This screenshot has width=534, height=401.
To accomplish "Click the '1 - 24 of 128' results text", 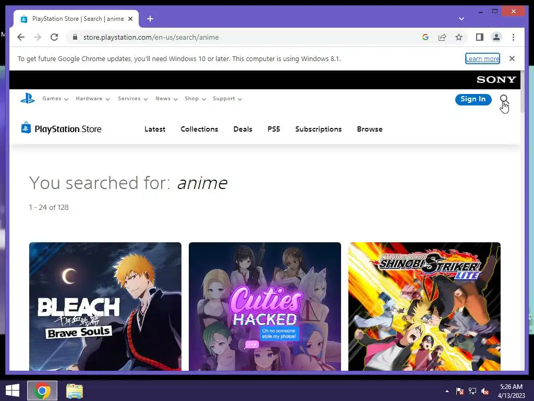I will pos(48,207).
